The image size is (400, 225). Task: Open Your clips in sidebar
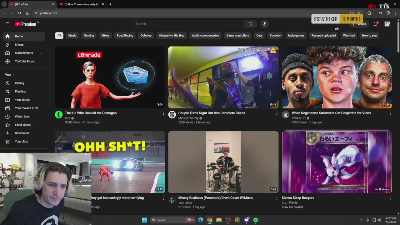(x=24, y=141)
